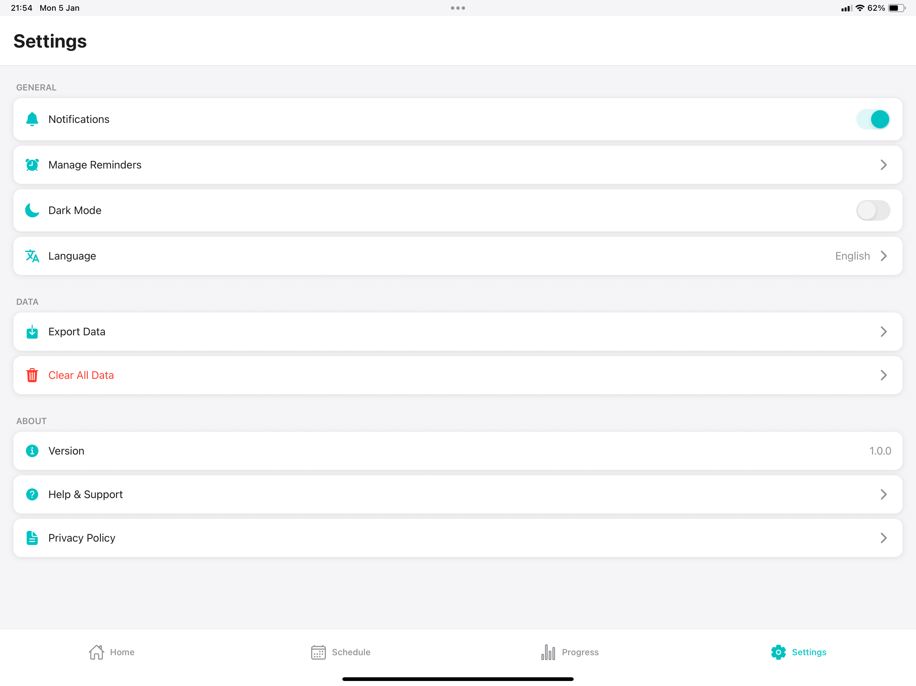Viewport: 916px width, 686px height.
Task: Tap the Language row label
Action: (x=72, y=256)
